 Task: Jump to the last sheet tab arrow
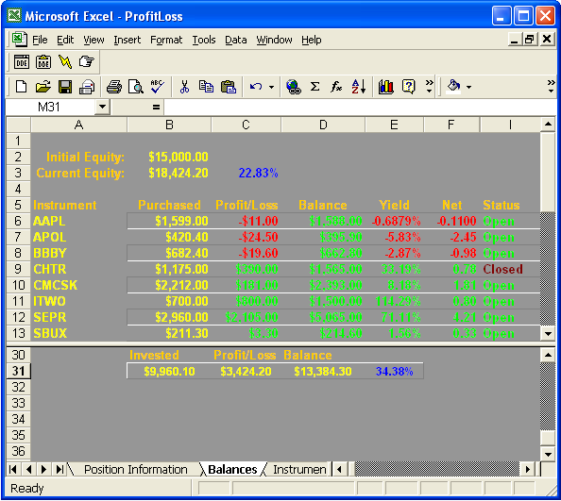coord(59,469)
